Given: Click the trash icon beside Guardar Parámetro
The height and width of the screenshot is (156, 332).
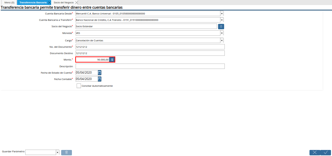Looking at the screenshot, I should (67, 152).
